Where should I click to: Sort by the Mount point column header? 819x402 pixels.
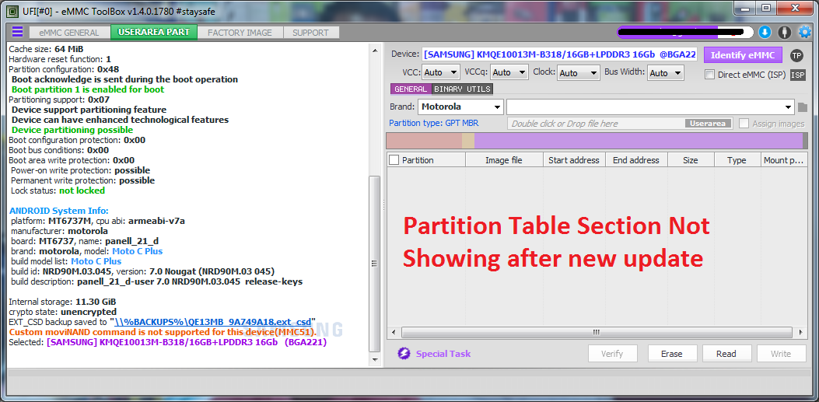tap(783, 160)
